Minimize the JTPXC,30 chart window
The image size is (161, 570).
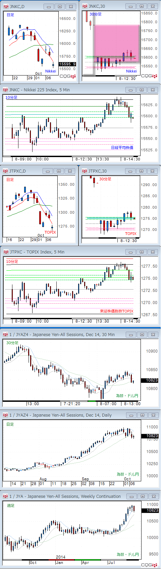[131, 171]
